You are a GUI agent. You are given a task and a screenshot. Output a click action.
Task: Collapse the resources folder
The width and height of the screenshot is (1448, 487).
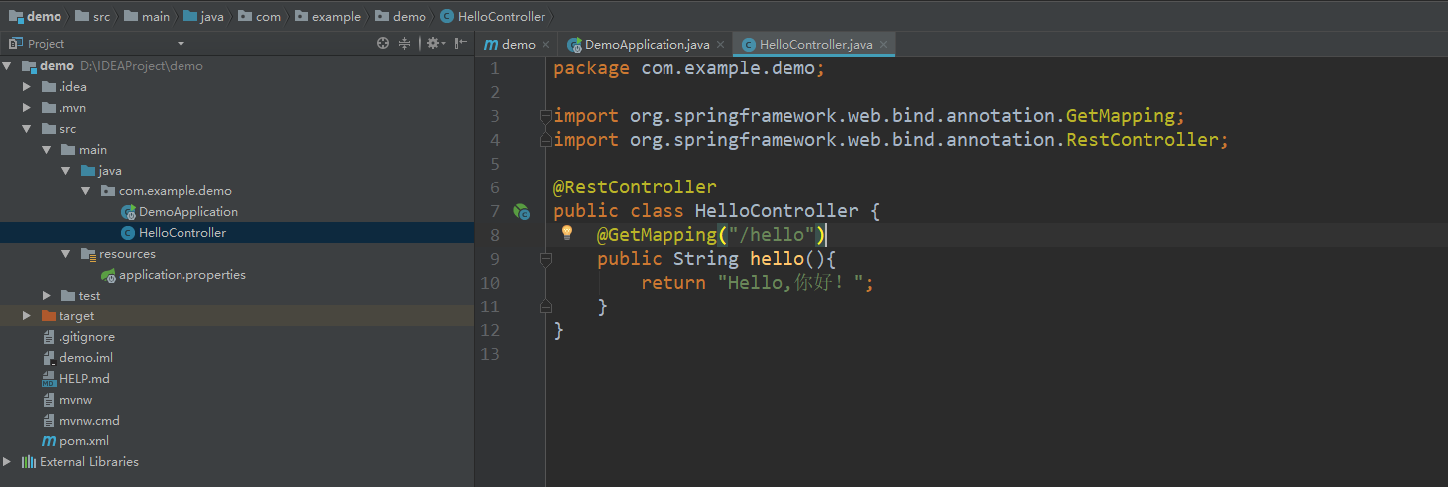[65, 254]
